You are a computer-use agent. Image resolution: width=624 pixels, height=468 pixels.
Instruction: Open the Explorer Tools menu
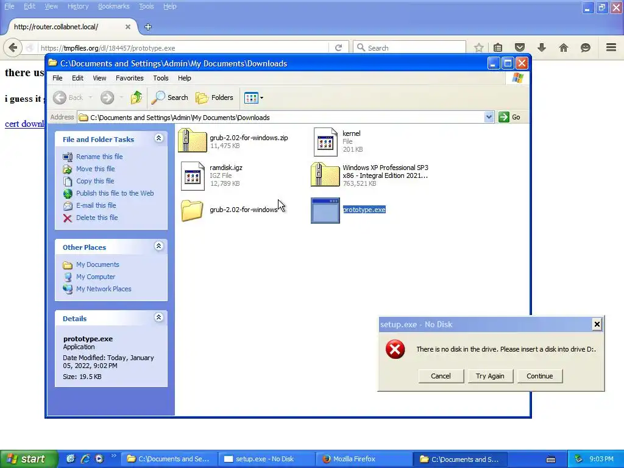click(x=161, y=78)
